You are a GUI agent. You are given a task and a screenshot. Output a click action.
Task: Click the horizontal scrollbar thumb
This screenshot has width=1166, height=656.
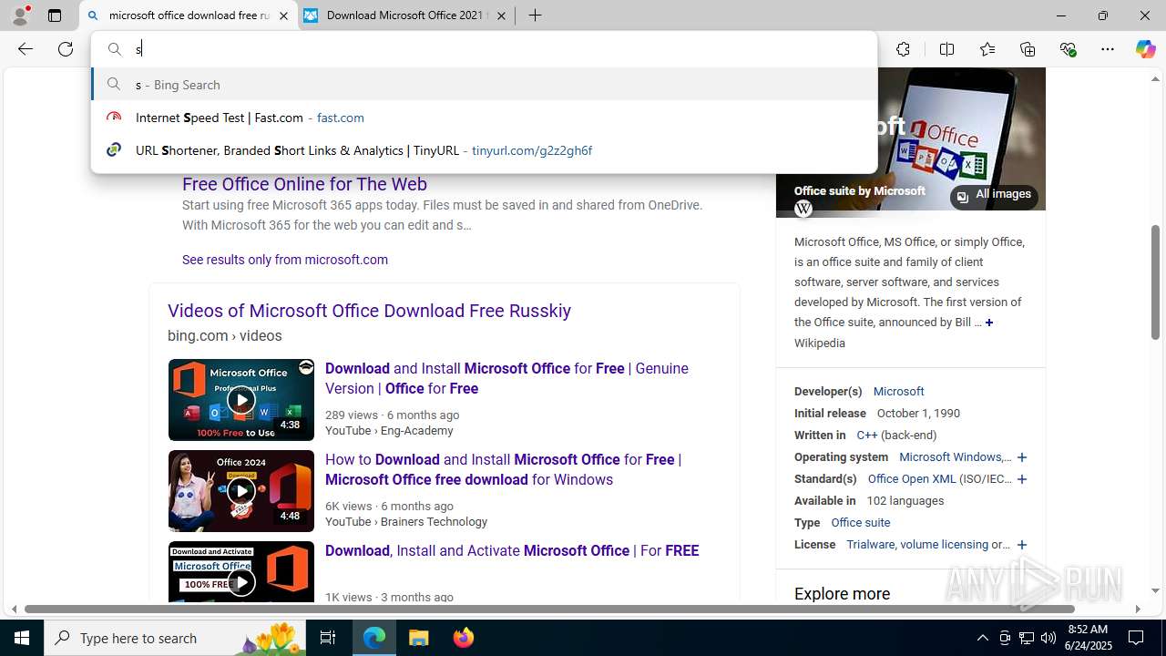549,609
